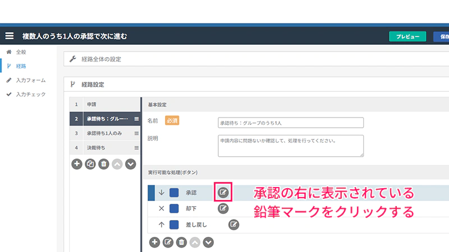
Task: Select step 4 決裁待ち
Action: (x=105, y=148)
